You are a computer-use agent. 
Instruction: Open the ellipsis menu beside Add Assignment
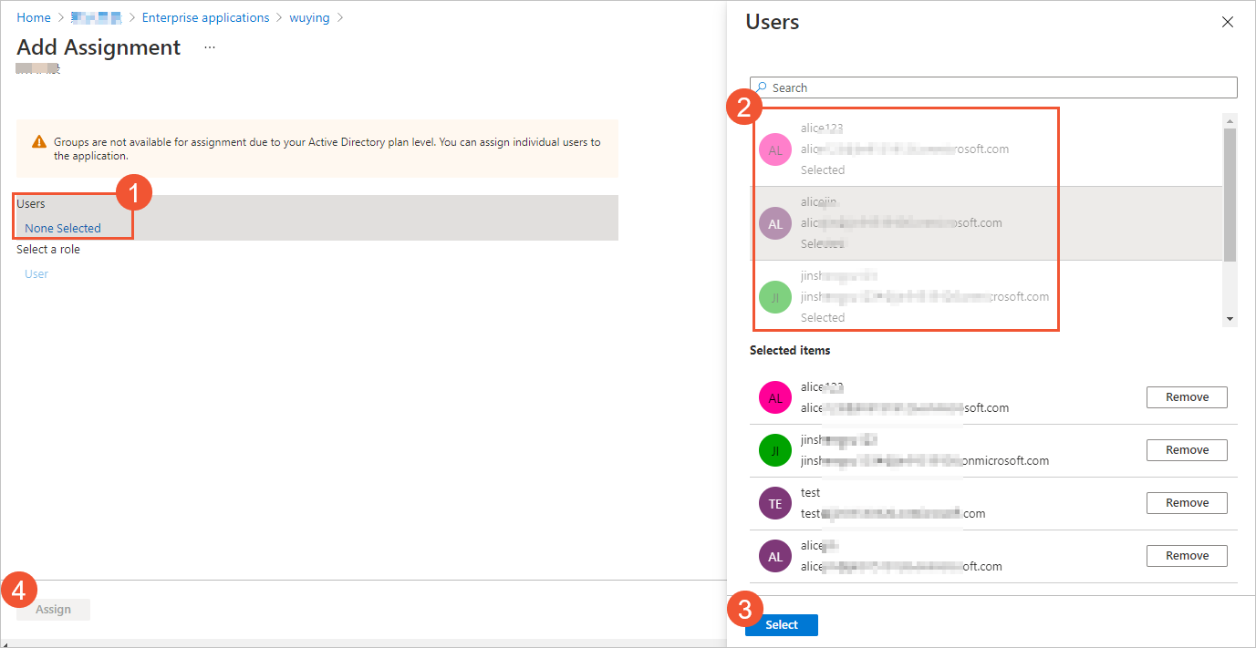210,46
